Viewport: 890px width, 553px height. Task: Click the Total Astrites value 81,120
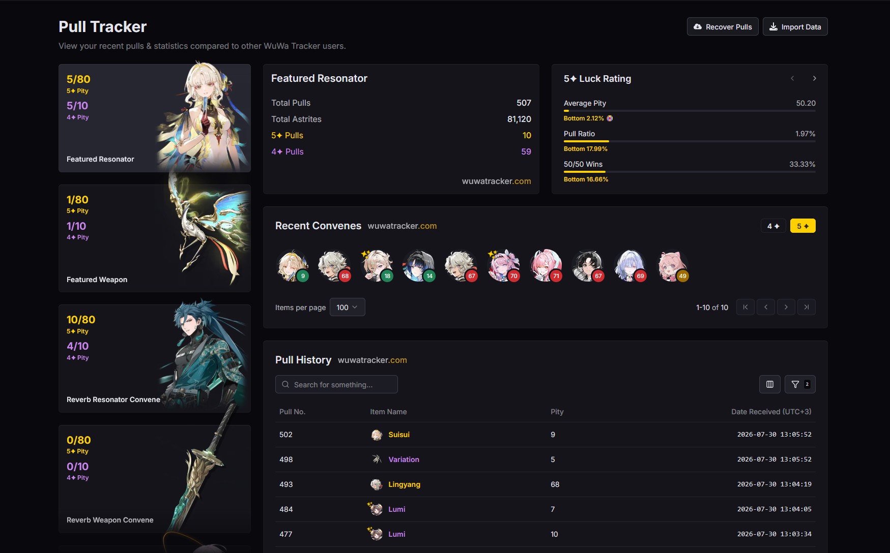519,119
